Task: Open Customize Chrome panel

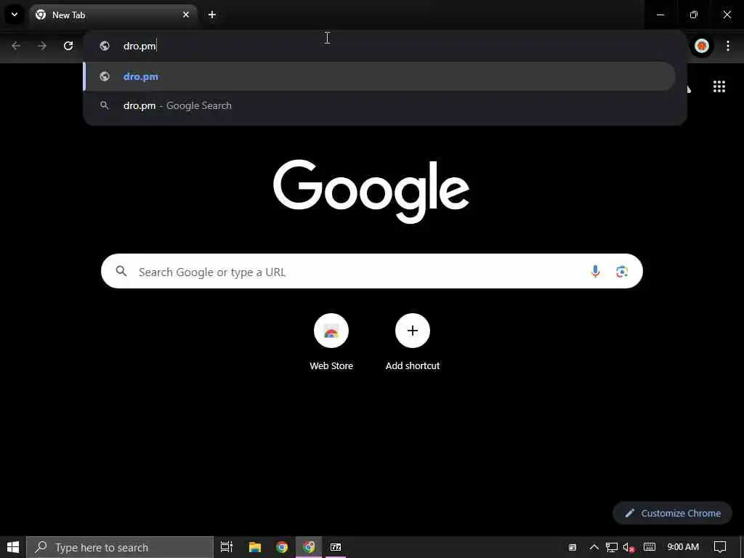Action: pos(672,513)
